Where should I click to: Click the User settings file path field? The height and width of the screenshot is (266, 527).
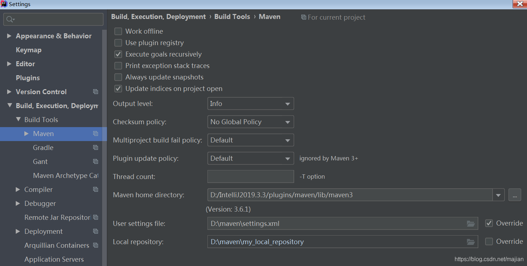coord(342,224)
